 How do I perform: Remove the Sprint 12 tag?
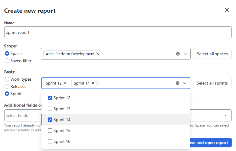click(x=65, y=83)
